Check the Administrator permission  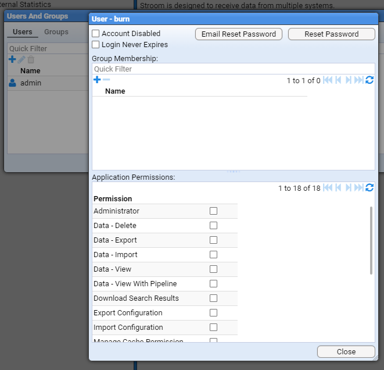(x=213, y=211)
